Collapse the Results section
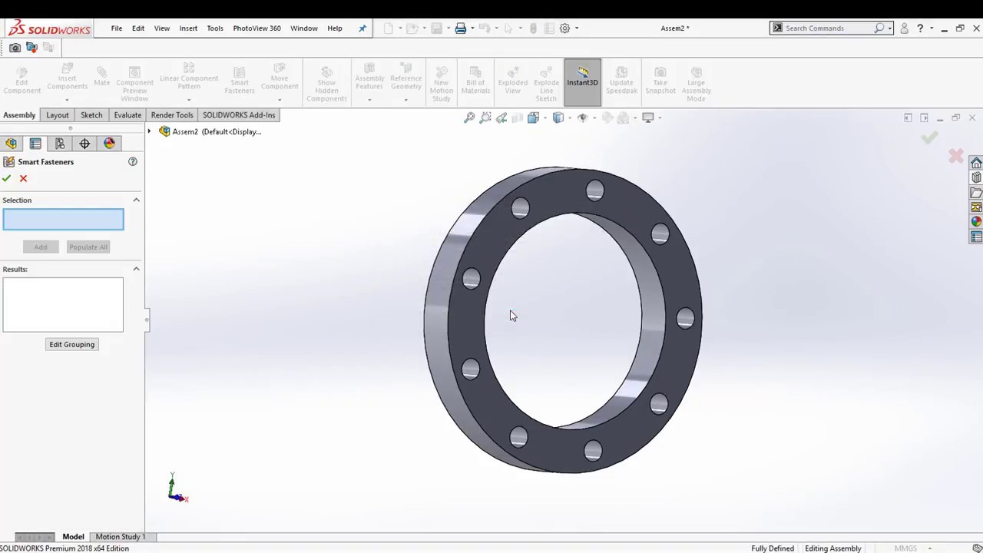 (x=136, y=269)
